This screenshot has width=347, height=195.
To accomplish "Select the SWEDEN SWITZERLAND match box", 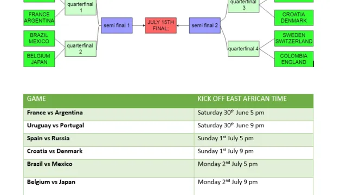I will pos(294,38).
